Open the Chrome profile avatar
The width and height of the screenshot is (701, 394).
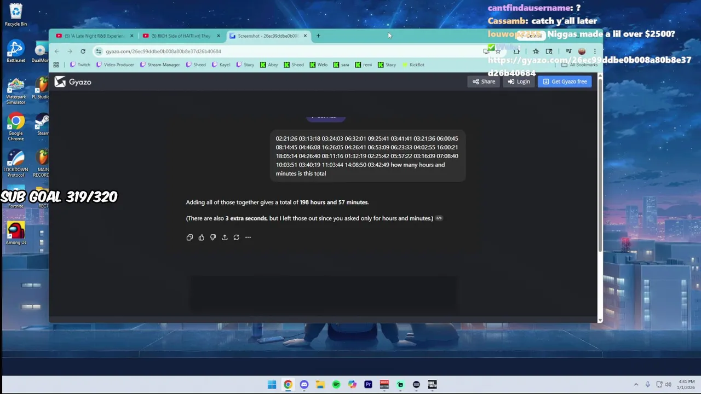point(582,51)
